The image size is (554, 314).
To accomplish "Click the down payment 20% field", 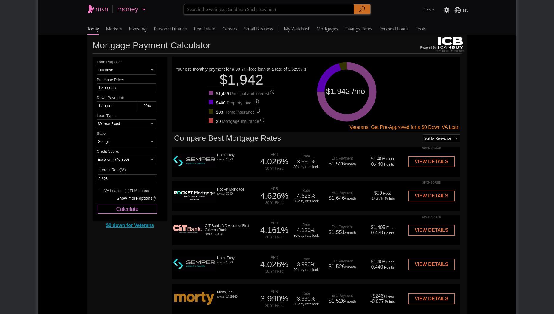I will tap(147, 106).
